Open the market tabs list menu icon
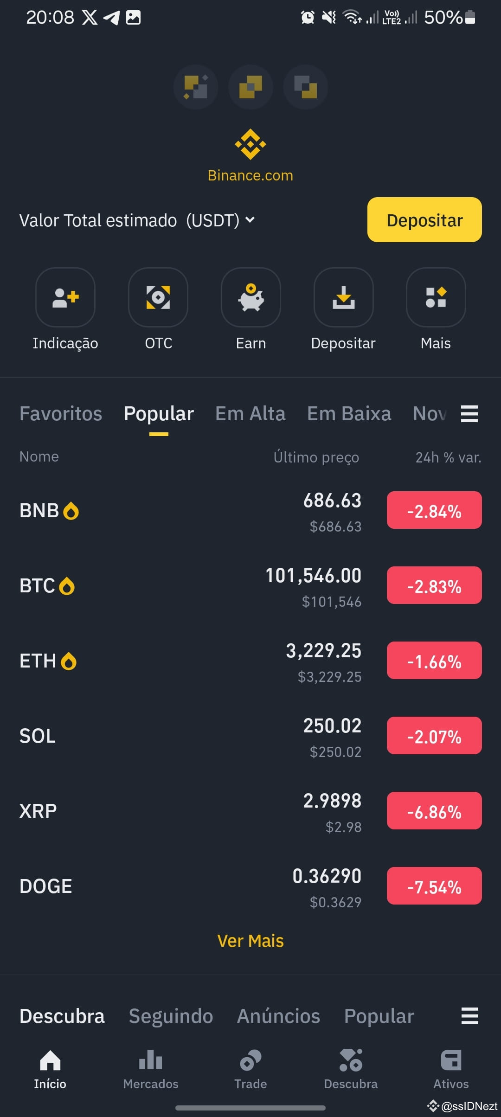Screen dimensions: 501x1117 point(469,413)
